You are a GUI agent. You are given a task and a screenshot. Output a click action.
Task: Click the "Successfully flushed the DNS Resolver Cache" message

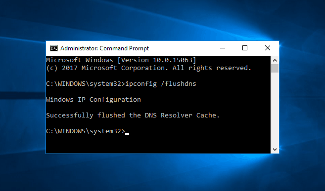pos(133,115)
